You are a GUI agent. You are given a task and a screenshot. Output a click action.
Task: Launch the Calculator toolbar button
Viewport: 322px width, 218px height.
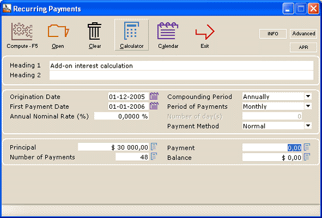pos(132,35)
